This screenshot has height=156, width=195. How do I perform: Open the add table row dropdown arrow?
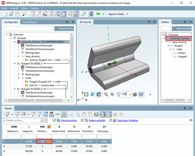(x=12, y=114)
